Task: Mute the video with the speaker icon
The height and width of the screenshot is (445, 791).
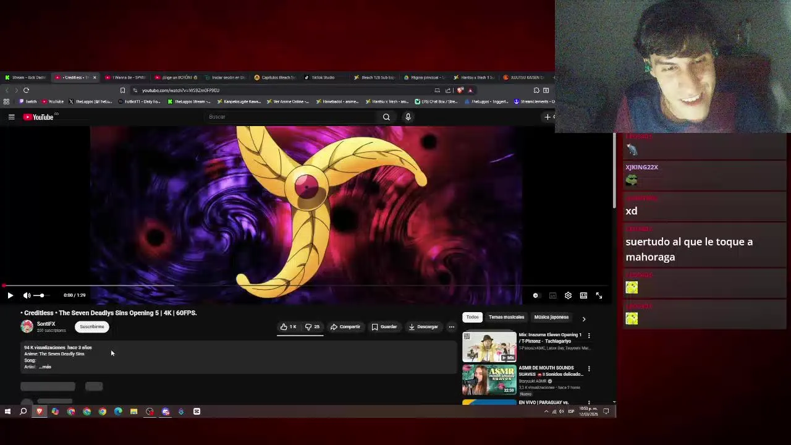Action: [27, 295]
